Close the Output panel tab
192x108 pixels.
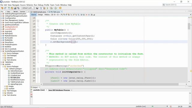click(x=39, y=87)
